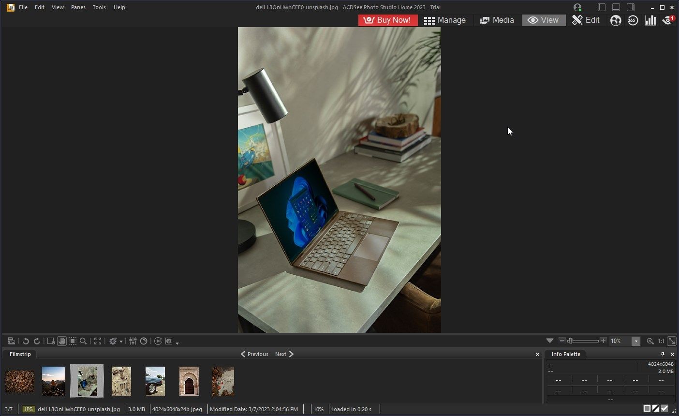The height and width of the screenshot is (416, 679).
Task: Click the smiley face detection icon
Action: point(169,341)
